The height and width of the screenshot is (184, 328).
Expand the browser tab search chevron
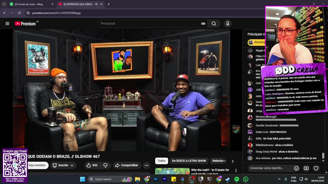click(4, 4)
